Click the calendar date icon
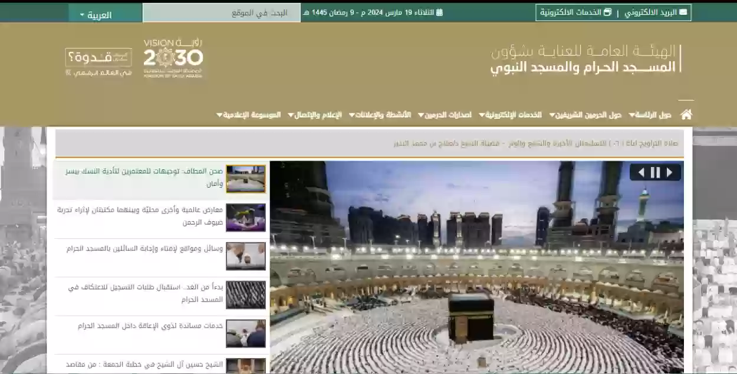 [x=439, y=12]
